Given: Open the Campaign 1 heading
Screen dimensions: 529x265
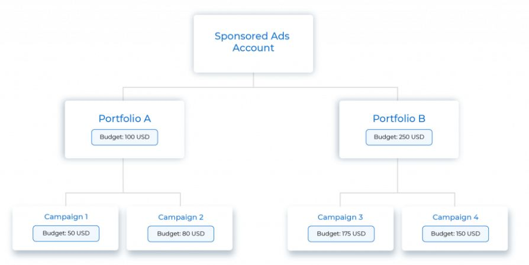Looking at the screenshot, I should click(x=66, y=217).
